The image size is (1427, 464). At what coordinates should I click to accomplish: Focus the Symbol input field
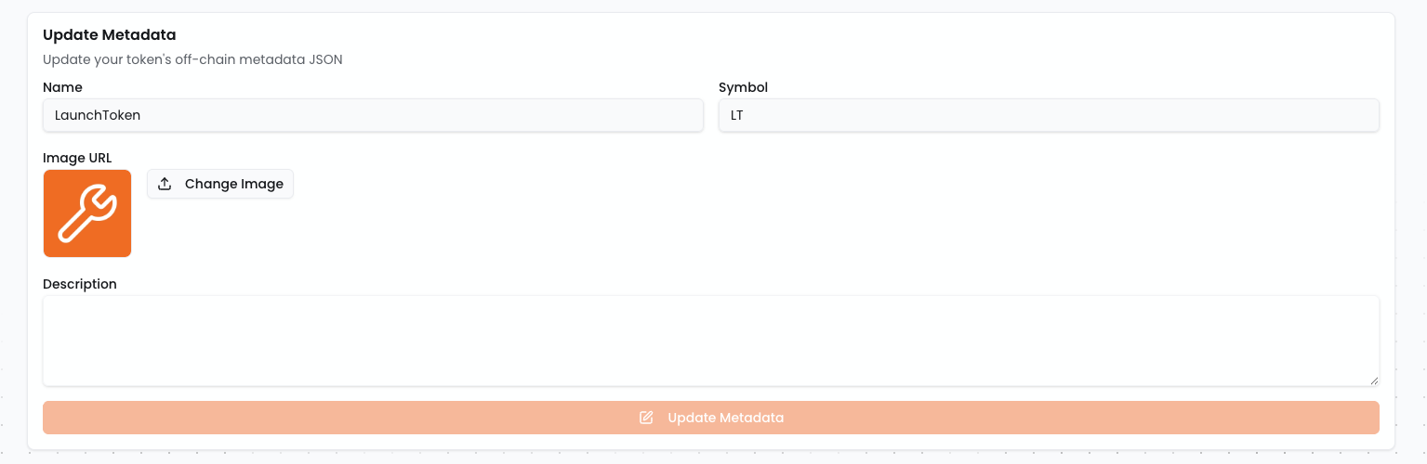(x=1049, y=116)
